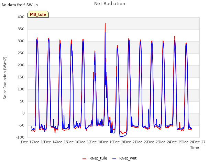Click the 0 y-axis tick label

23,113
